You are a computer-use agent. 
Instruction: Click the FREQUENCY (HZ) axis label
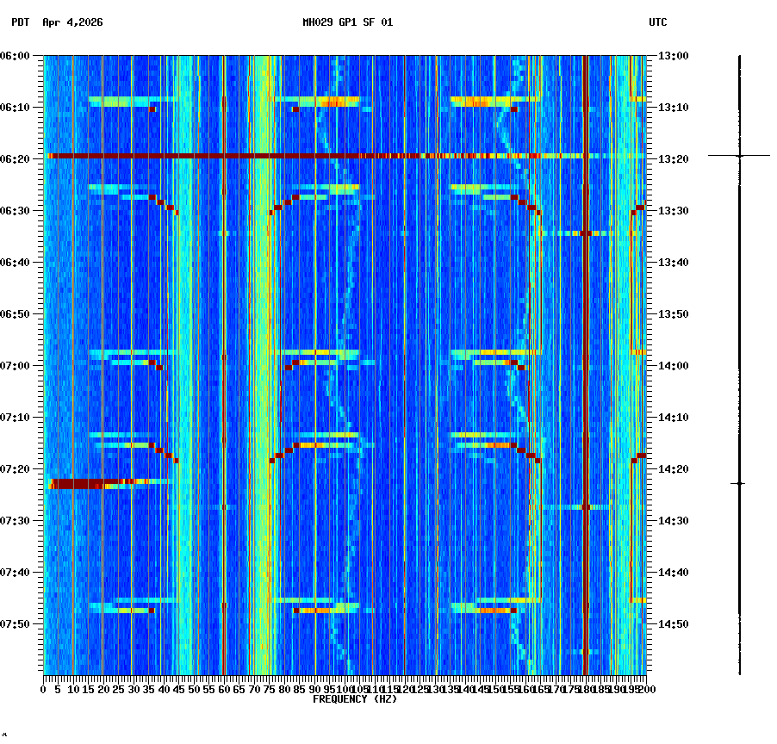pyautogui.click(x=354, y=699)
